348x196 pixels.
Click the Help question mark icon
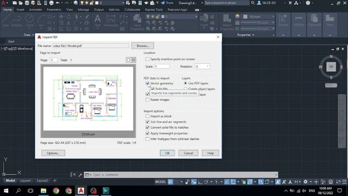pos(308,3)
